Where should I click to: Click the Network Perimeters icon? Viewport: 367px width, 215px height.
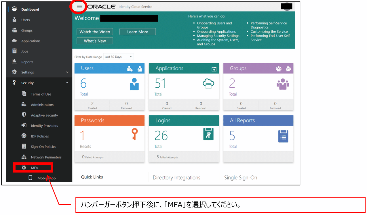(24, 157)
